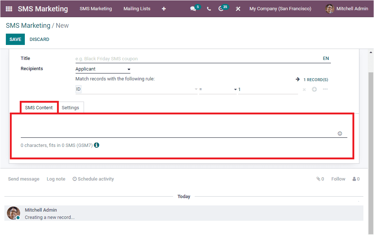Click the developer tools wrench icon
This screenshot has height=235, width=374.
[x=238, y=9]
